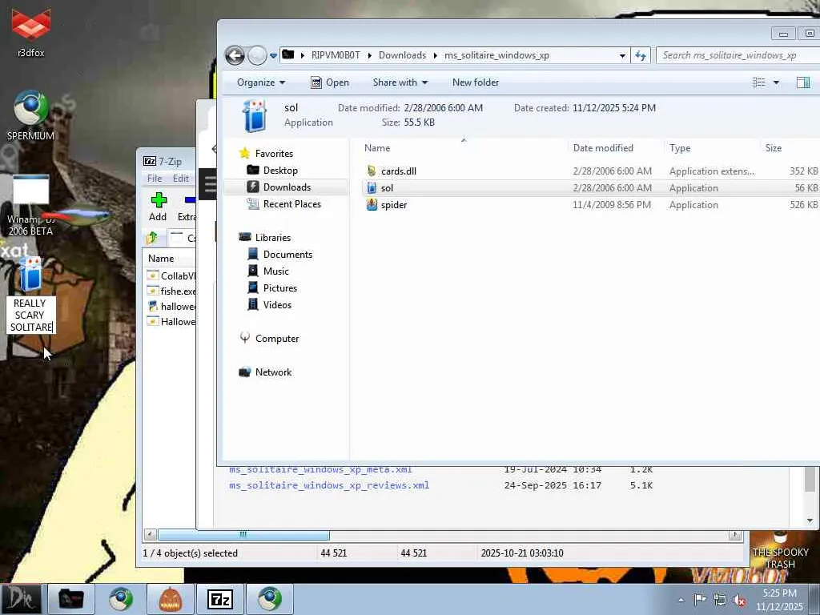
Task: Show hidden tray icons arrow
Action: click(681, 600)
